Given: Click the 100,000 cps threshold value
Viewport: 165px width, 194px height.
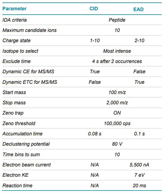Looking at the screenshot, I should (x=117, y=123).
